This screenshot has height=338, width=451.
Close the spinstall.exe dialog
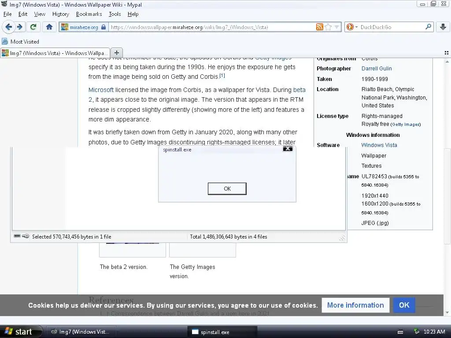[288, 149]
